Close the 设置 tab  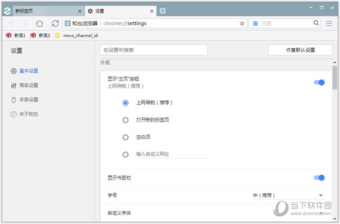(x=152, y=11)
